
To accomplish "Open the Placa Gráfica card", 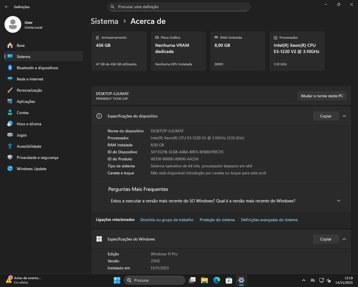I will click(x=178, y=51).
